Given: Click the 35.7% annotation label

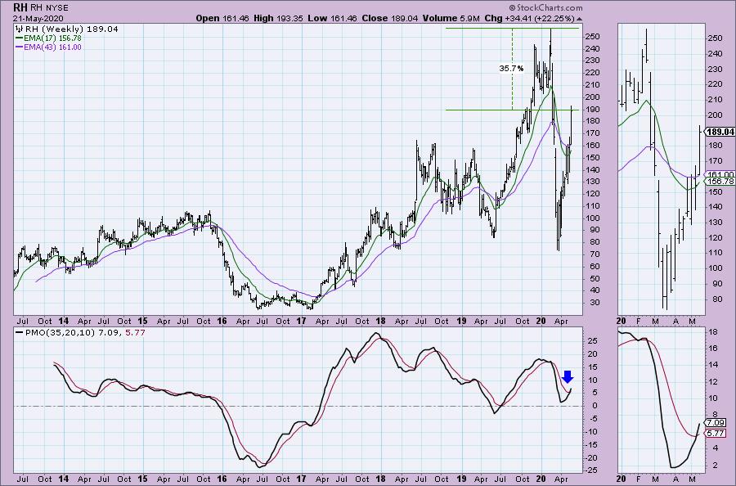Looking at the screenshot, I should tap(511, 69).
